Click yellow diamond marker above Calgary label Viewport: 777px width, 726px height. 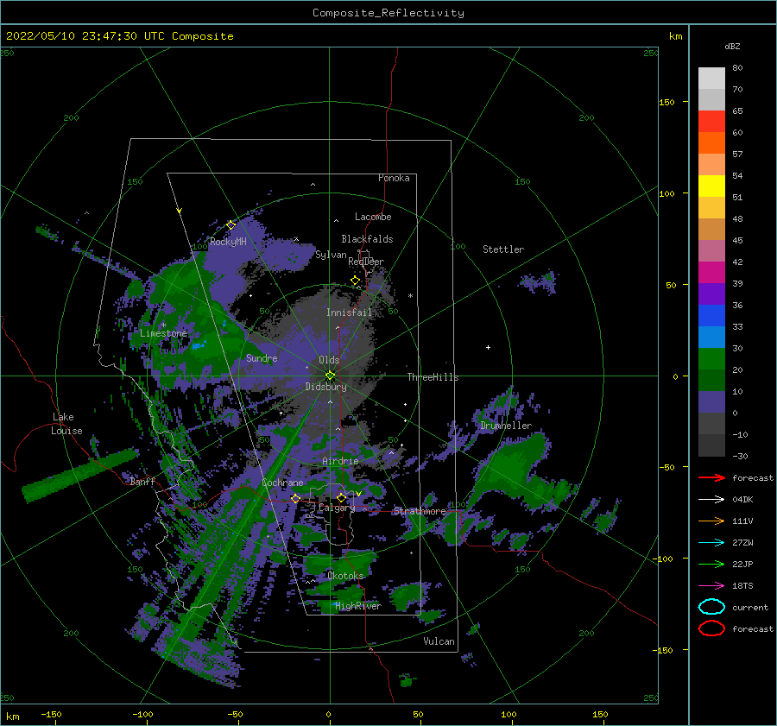(341, 497)
